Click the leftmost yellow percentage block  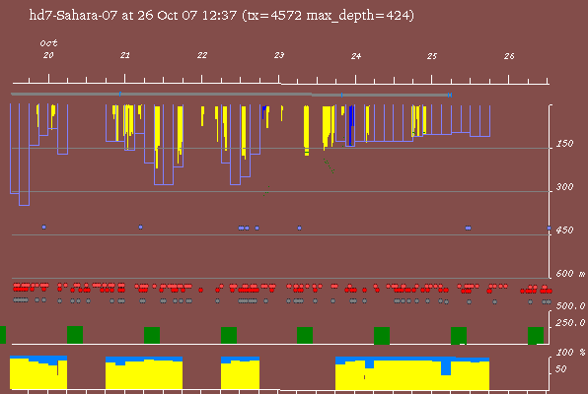click(x=38, y=373)
